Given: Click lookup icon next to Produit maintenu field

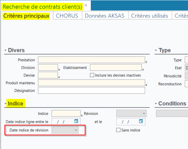Looking at the screenshot, I should 146,85.
